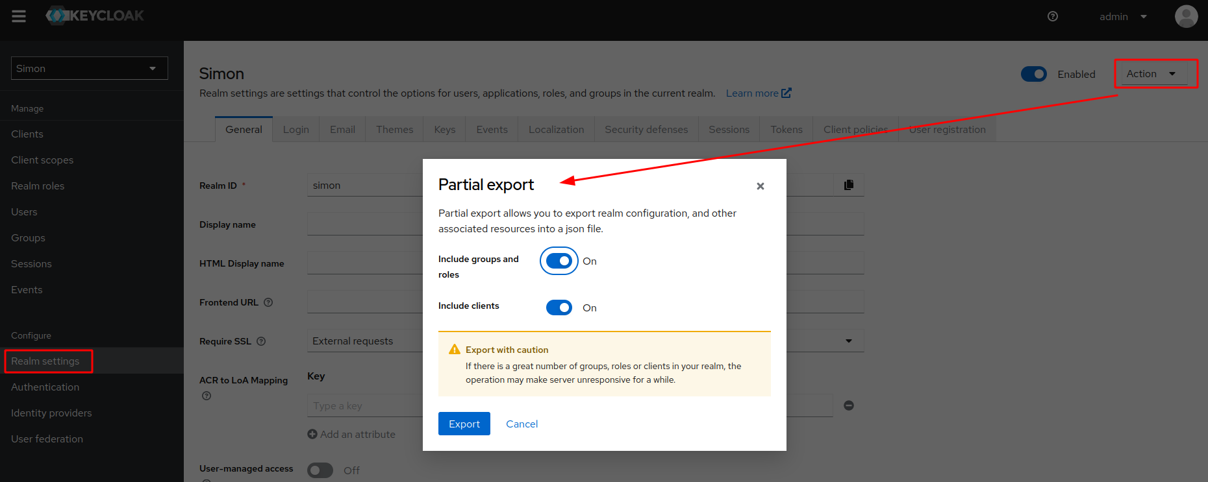The width and height of the screenshot is (1208, 482).
Task: Click the user avatar icon
Action: 1186,16
